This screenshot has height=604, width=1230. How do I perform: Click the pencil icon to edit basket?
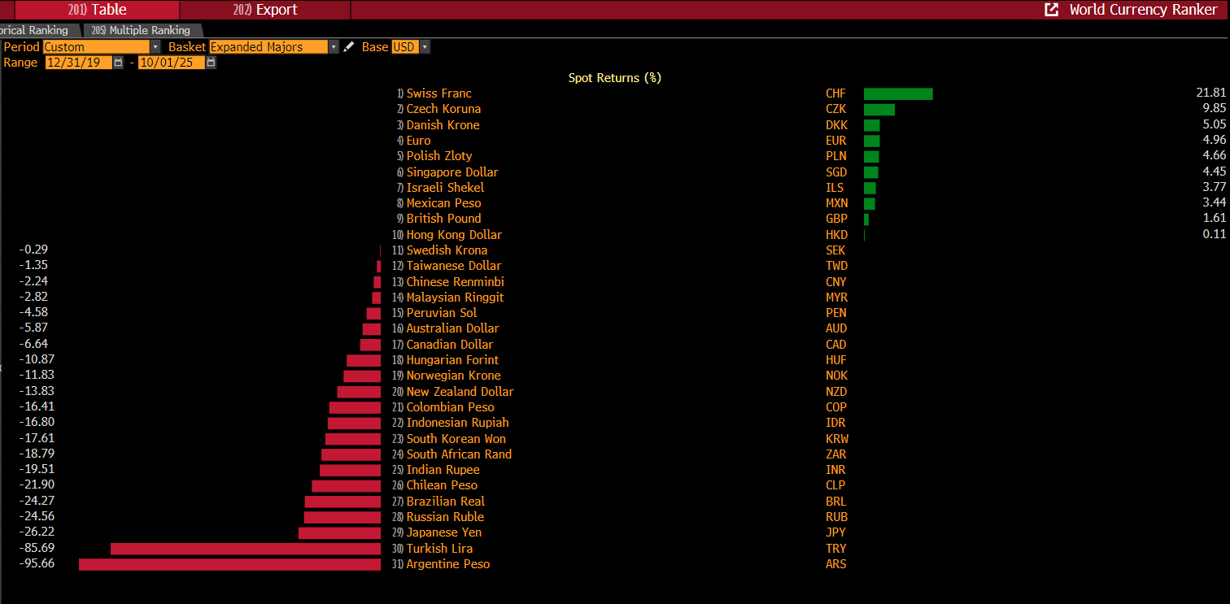pos(349,47)
